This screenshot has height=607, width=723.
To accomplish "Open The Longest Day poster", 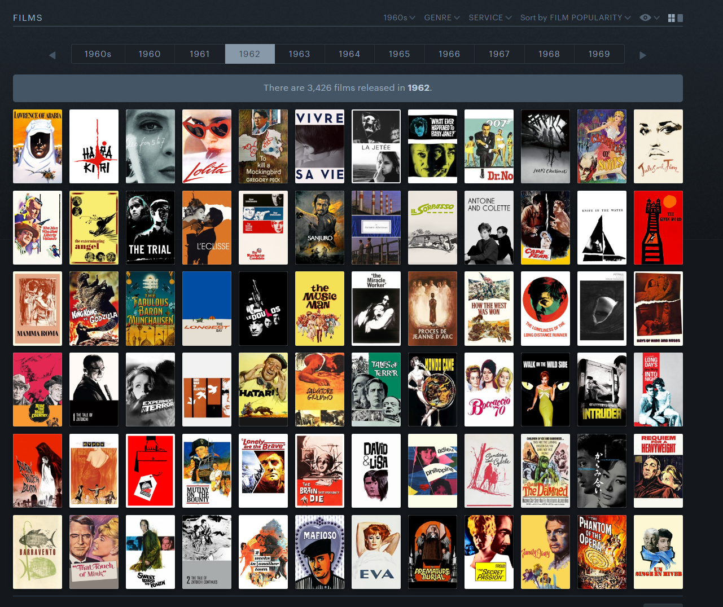I will pos(207,309).
